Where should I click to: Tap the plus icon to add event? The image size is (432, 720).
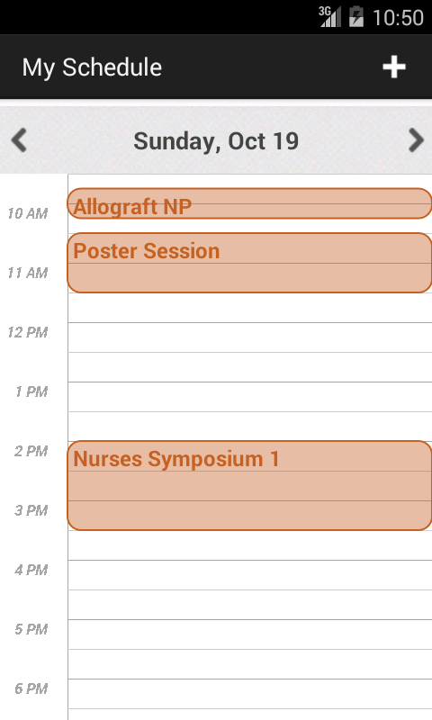[394, 67]
